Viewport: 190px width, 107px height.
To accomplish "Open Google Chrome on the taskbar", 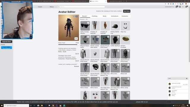I will [x=53, y=106].
